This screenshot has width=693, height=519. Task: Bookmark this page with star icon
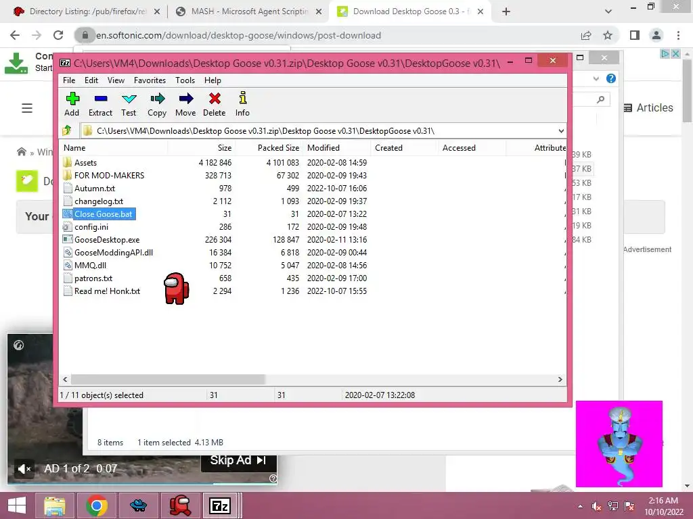(x=608, y=35)
